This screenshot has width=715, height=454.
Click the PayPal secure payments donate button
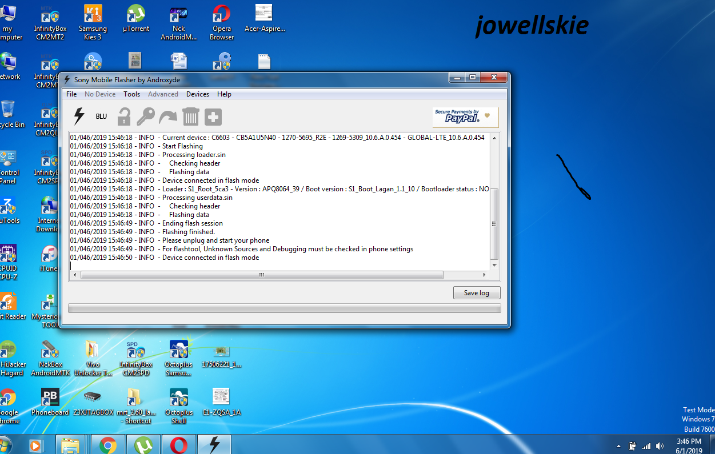point(465,117)
